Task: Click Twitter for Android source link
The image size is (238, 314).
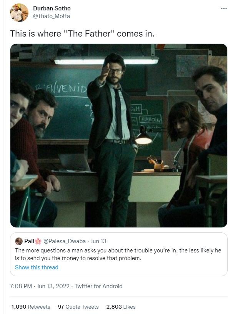Action: click(x=98, y=286)
